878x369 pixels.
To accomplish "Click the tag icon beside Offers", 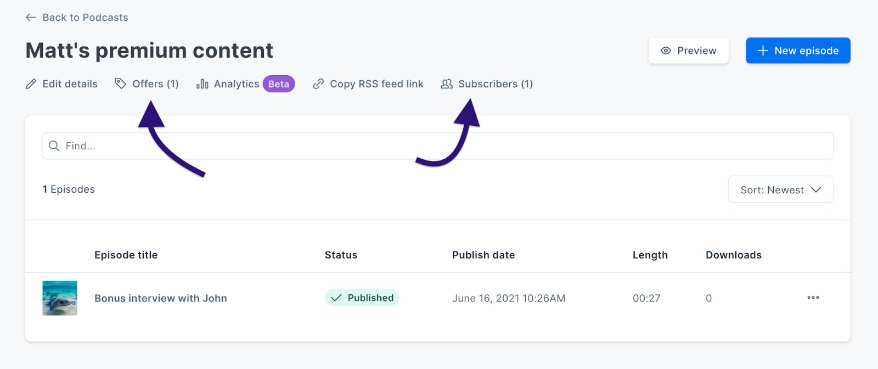I will [x=121, y=83].
